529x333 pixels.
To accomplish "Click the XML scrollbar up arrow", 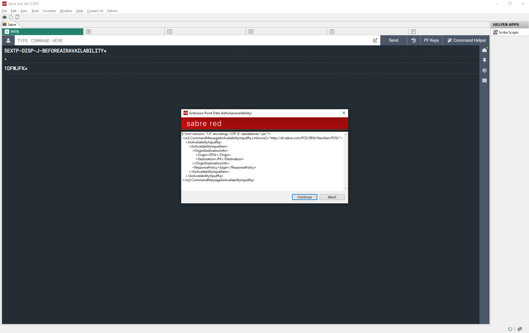I will pos(346,134).
